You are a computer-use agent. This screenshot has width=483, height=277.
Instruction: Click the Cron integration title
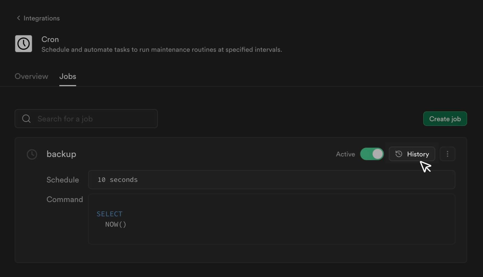(50, 39)
